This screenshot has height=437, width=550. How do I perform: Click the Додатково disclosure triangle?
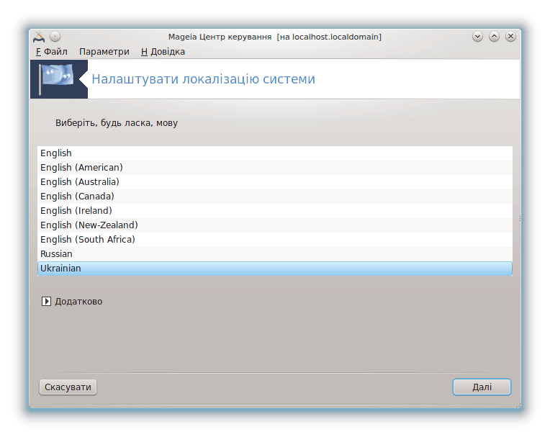(x=46, y=301)
